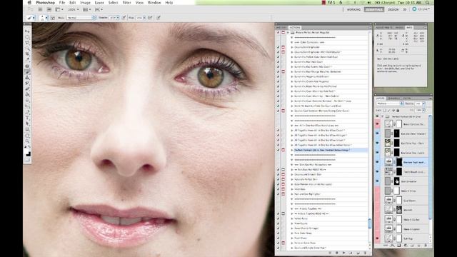457x257 pixels.
Task: Select the Warmth layer mask thumbnail
Action: (x=399, y=210)
